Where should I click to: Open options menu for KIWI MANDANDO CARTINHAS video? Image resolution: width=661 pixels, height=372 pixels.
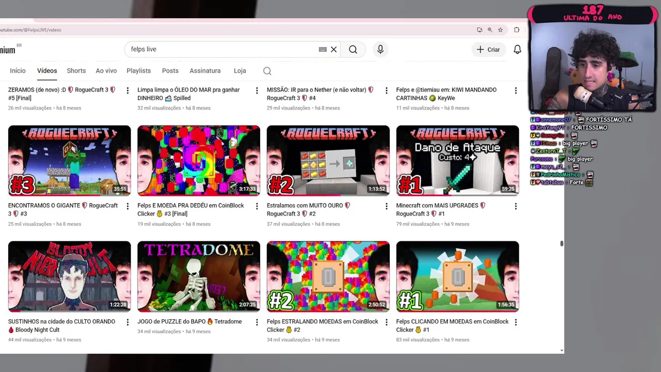pyautogui.click(x=515, y=90)
